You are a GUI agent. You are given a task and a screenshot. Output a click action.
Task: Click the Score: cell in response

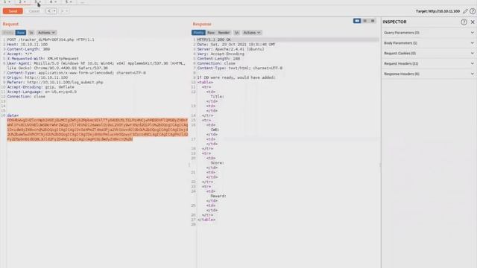pyautogui.click(x=217, y=163)
